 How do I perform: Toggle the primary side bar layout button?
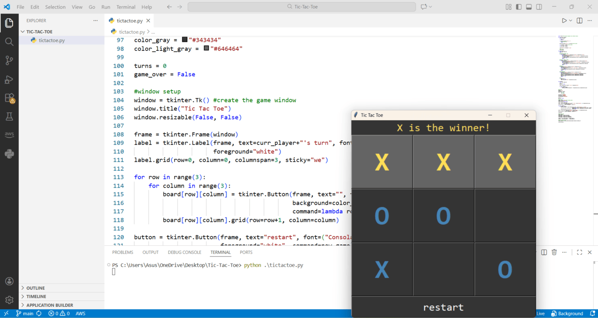pyautogui.click(x=519, y=7)
